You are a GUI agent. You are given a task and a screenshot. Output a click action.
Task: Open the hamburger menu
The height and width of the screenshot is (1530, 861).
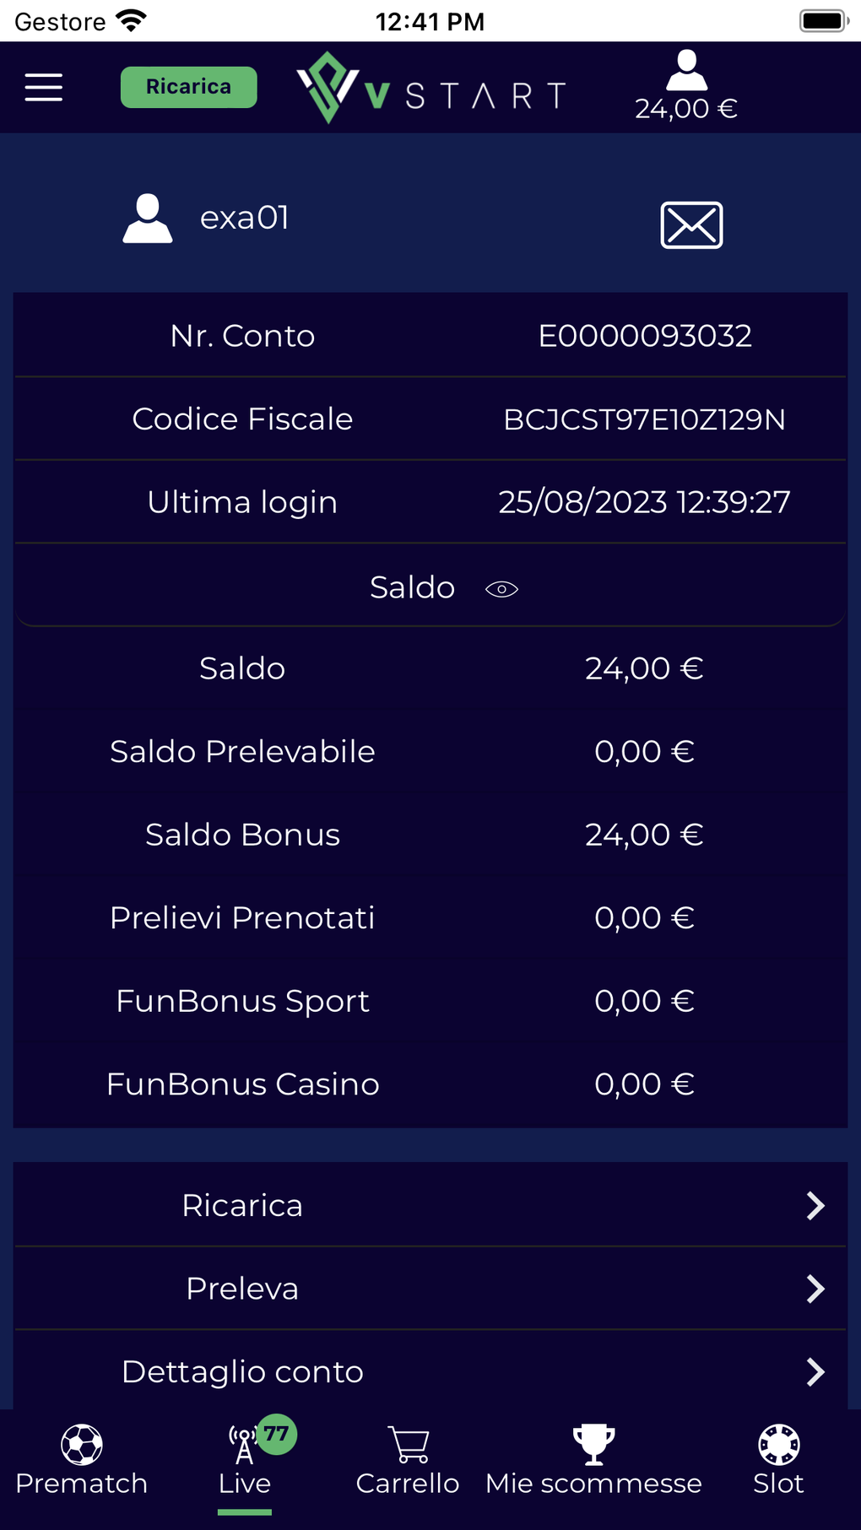click(44, 87)
